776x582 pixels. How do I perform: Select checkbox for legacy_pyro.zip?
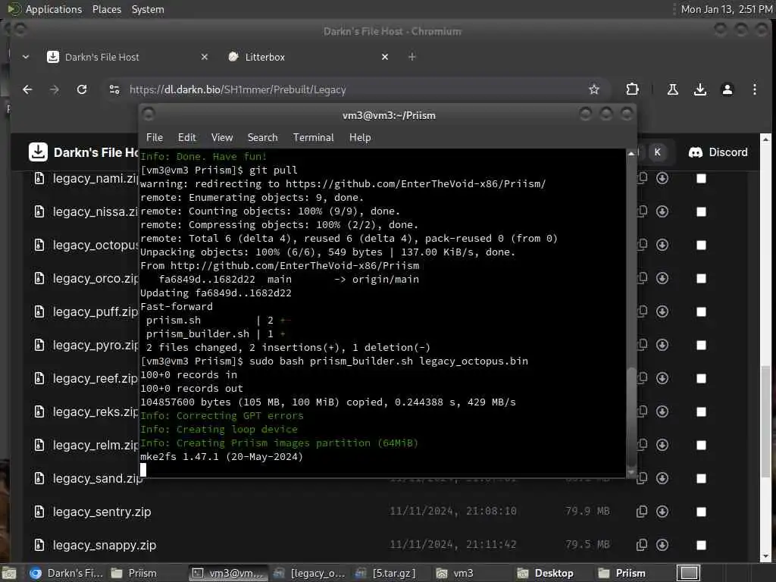coord(701,345)
